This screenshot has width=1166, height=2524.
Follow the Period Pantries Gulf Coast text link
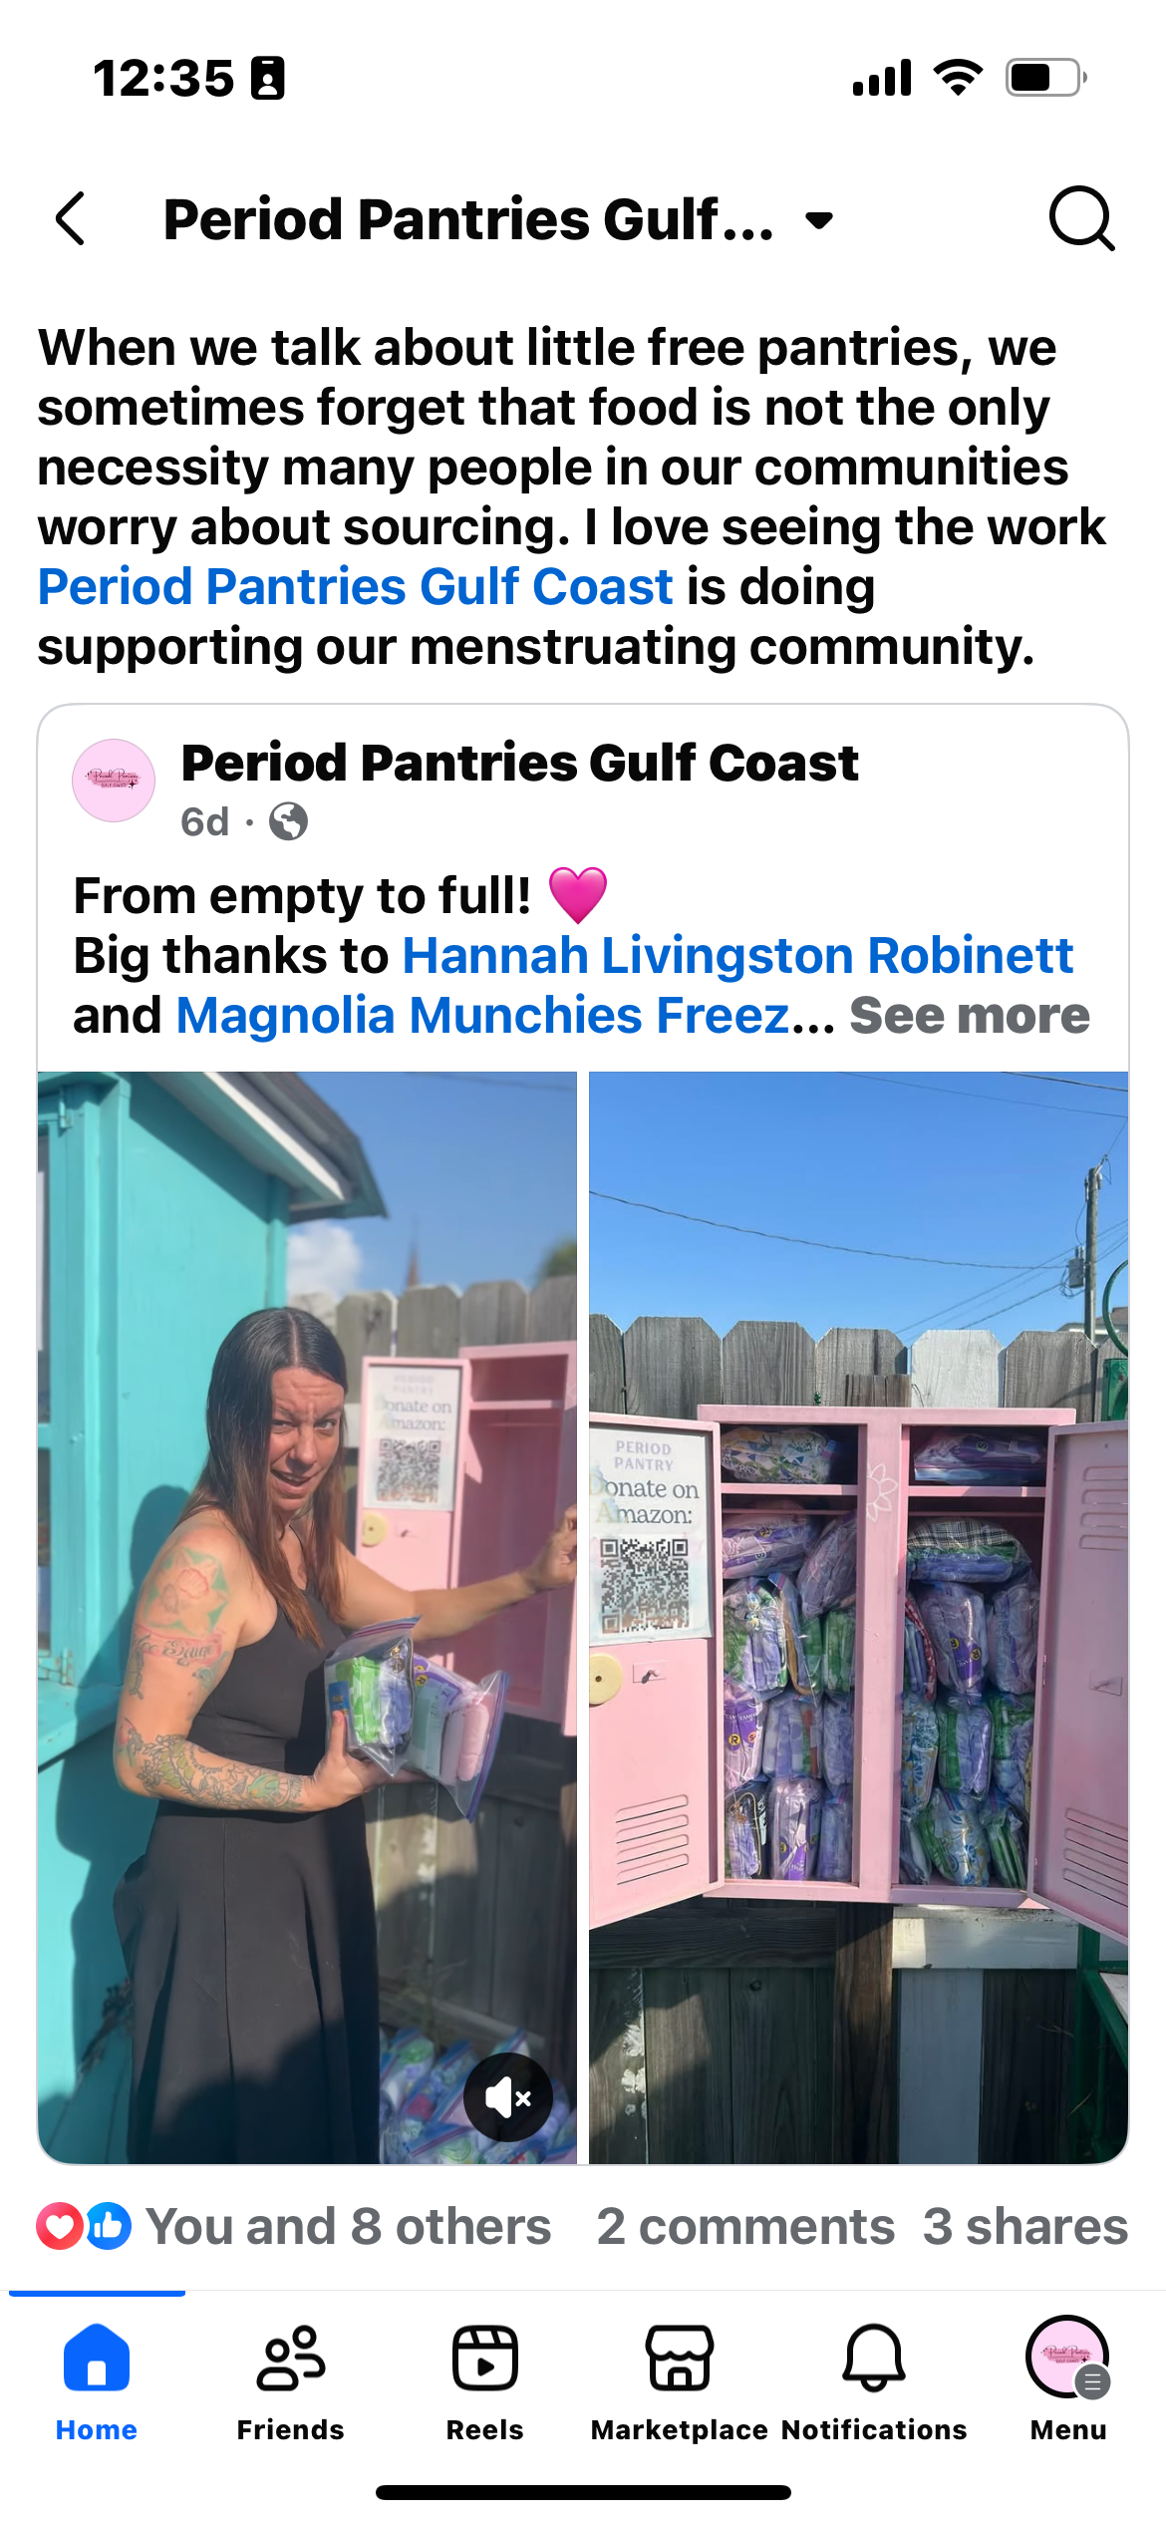pyautogui.click(x=355, y=586)
